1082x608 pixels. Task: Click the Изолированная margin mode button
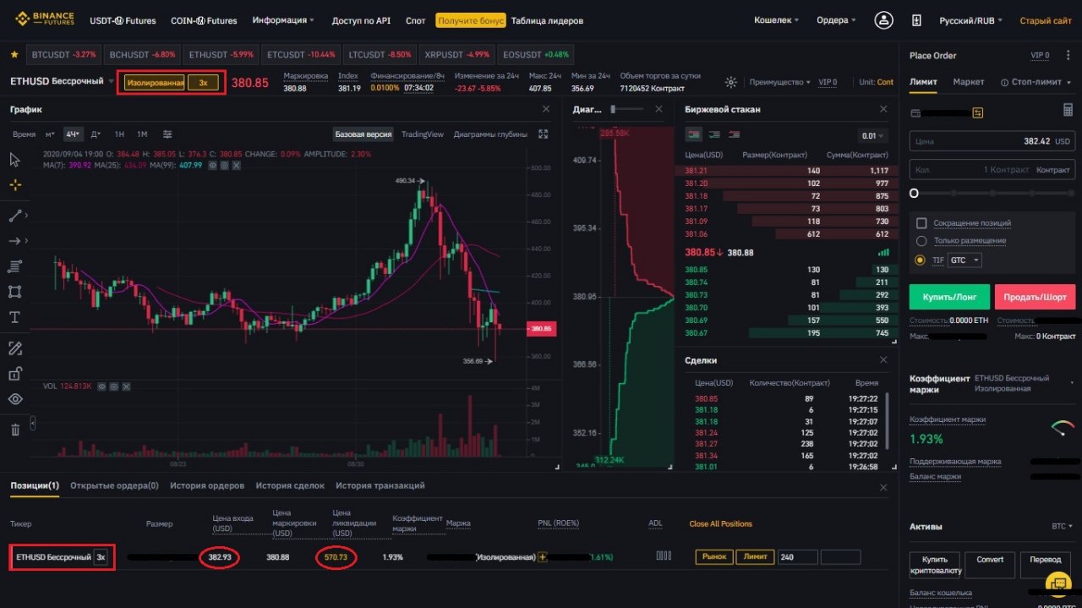(x=155, y=83)
